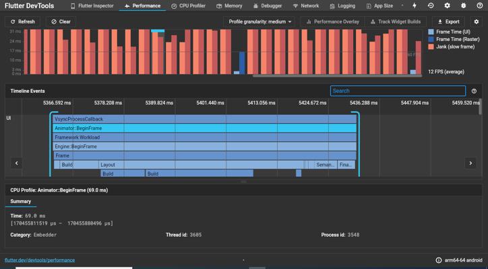Click the bug report icon
Viewport: 488px width, 269px height.
click(464, 5)
